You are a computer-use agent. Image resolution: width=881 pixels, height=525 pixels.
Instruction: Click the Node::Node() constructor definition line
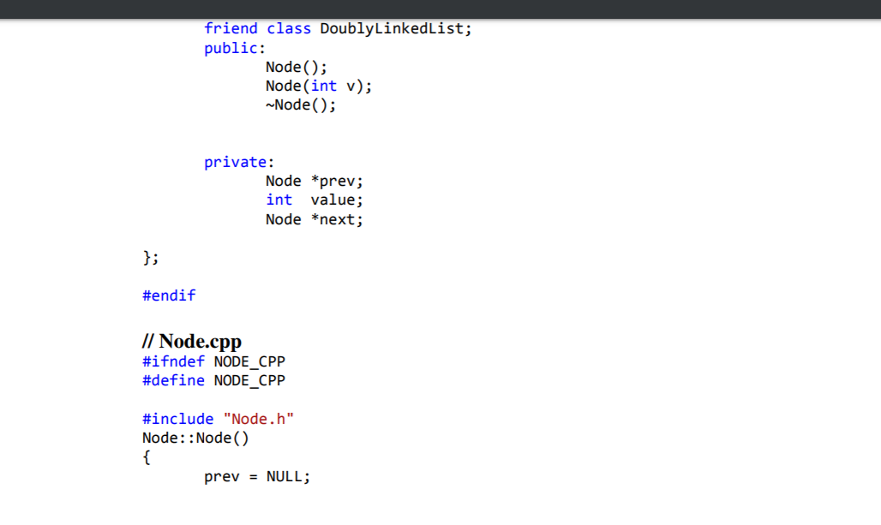coord(195,438)
